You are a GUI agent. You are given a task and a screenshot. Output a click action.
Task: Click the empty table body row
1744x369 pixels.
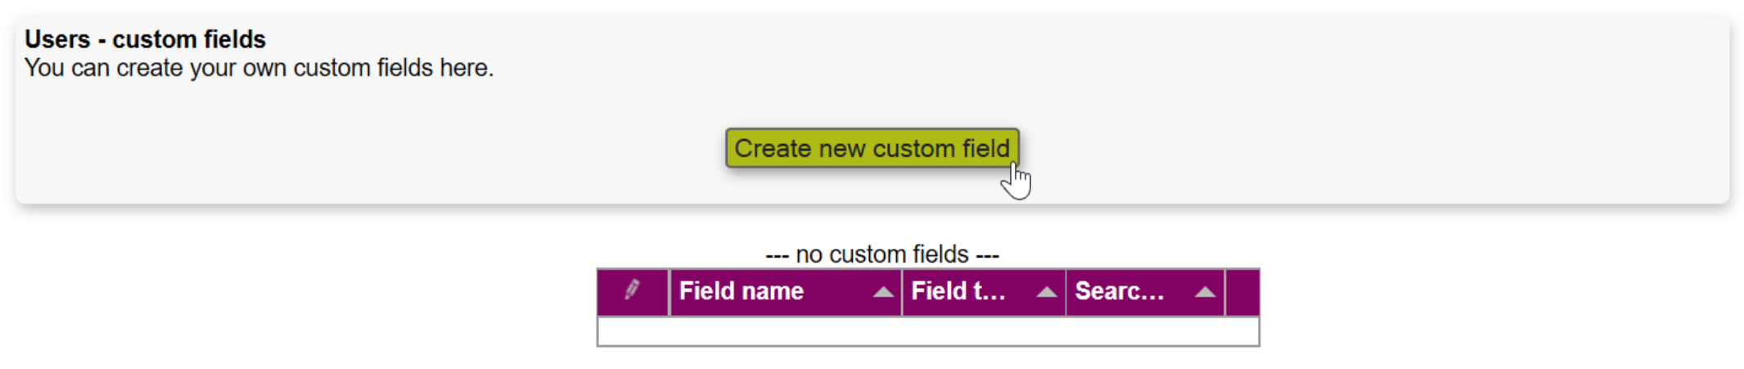(927, 331)
